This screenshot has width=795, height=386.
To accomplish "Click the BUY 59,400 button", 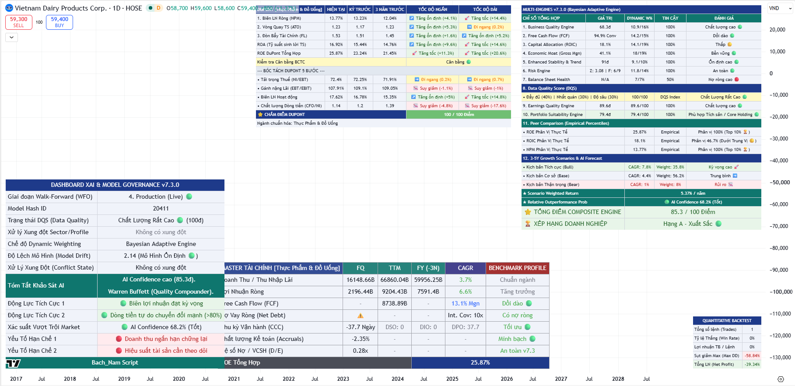I will coord(60,22).
